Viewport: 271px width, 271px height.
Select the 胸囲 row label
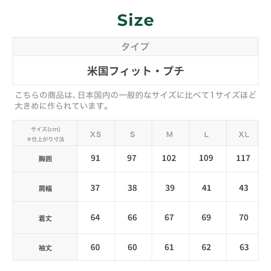pyautogui.click(x=45, y=159)
